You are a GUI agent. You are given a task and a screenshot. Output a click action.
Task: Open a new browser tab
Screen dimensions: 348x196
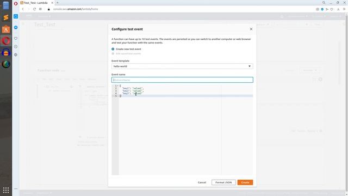click(58, 3)
